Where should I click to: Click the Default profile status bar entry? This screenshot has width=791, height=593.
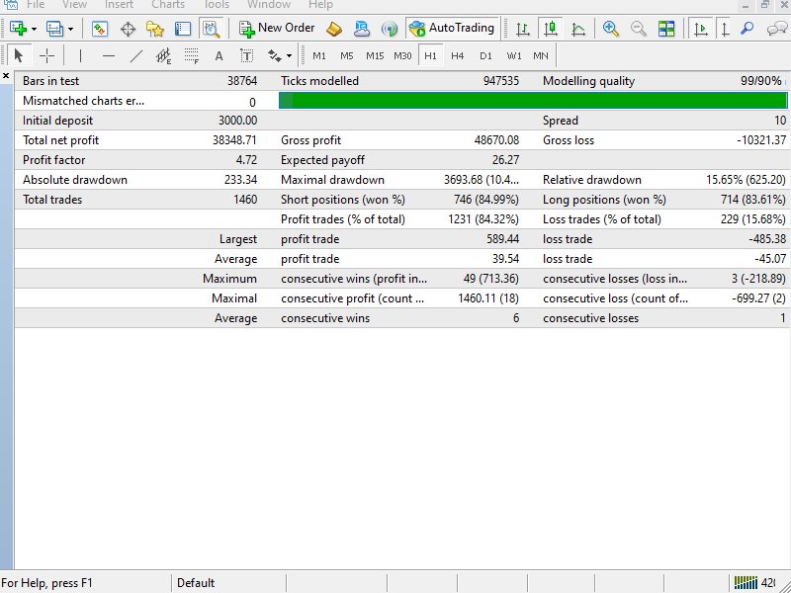click(196, 583)
